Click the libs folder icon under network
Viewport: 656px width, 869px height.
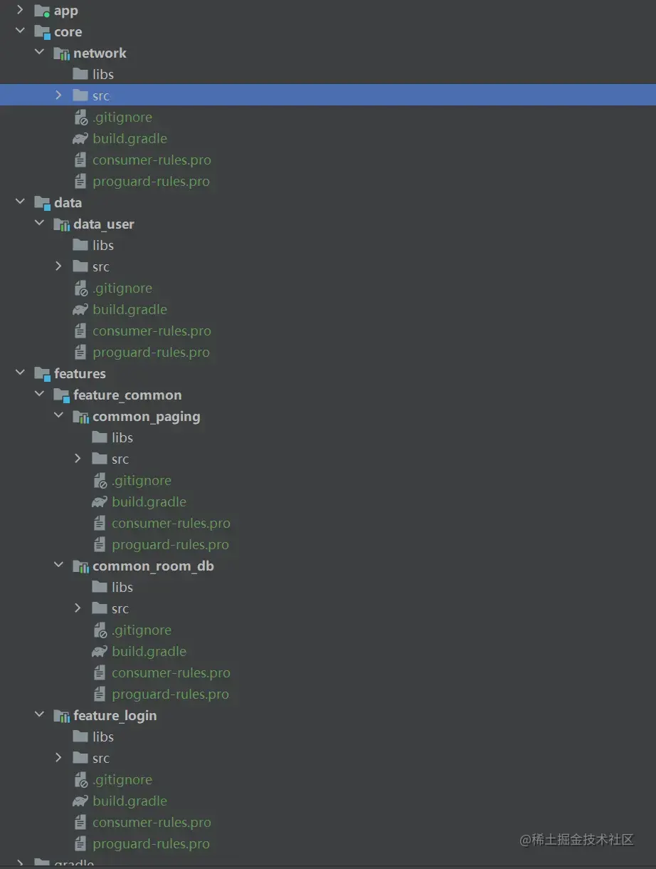tap(80, 74)
